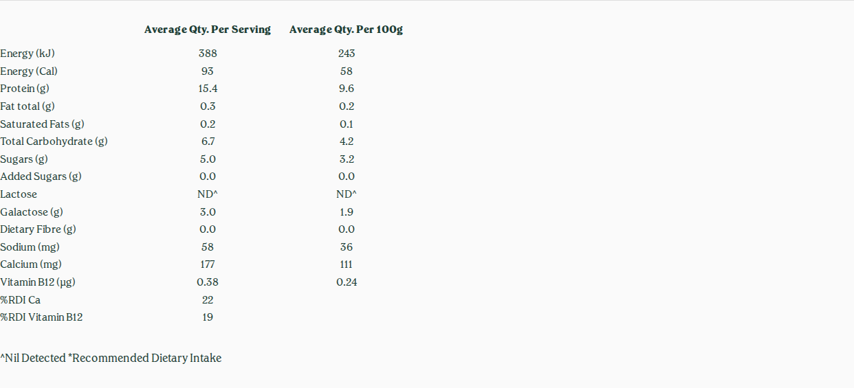Click the Average Qty. Per 100g header

coord(346,30)
